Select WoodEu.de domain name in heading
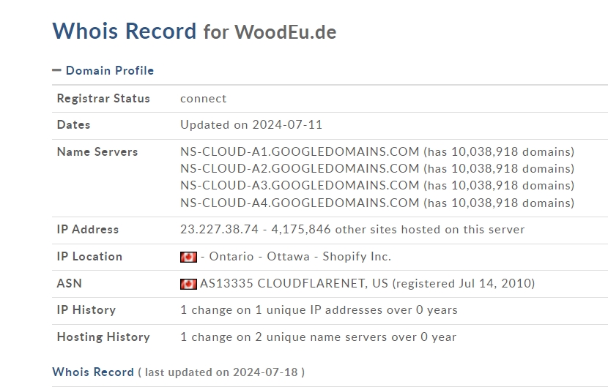The height and width of the screenshot is (387, 608). [286, 31]
